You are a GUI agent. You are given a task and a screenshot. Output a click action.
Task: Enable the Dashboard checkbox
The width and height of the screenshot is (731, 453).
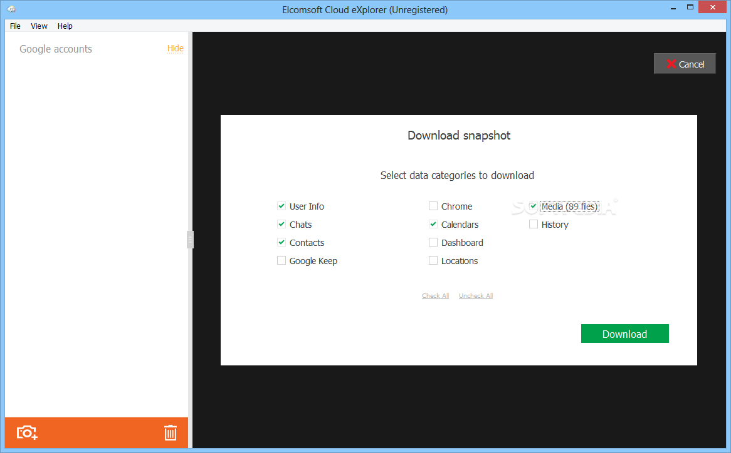[x=433, y=242]
